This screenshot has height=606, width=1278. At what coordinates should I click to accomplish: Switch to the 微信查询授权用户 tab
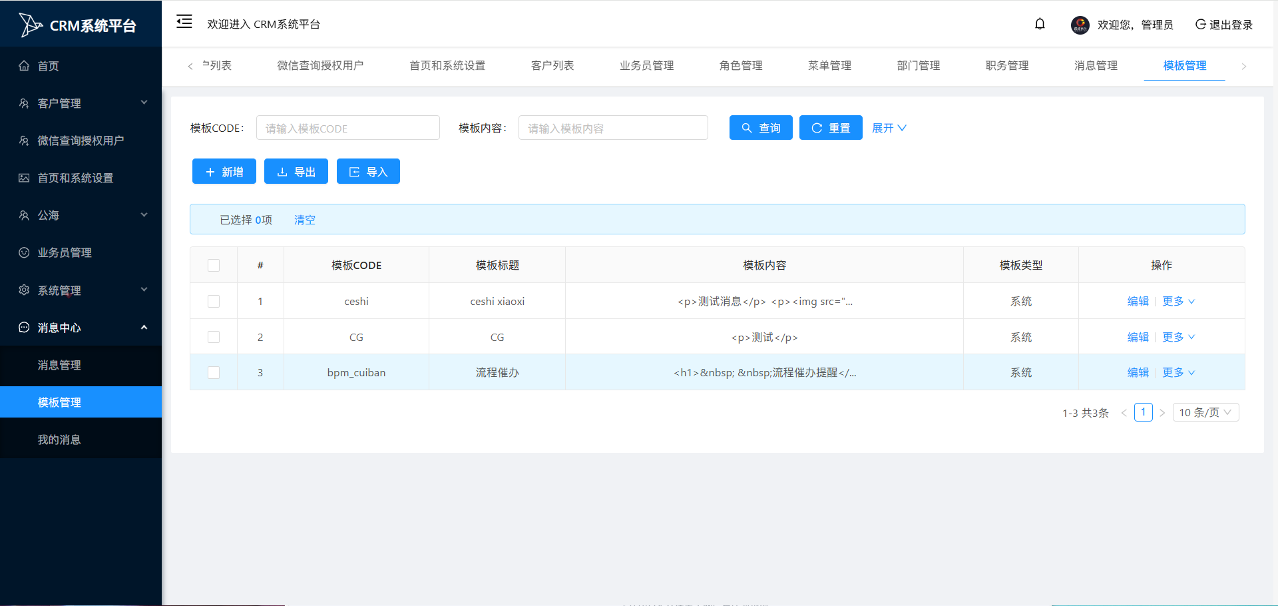(x=320, y=65)
